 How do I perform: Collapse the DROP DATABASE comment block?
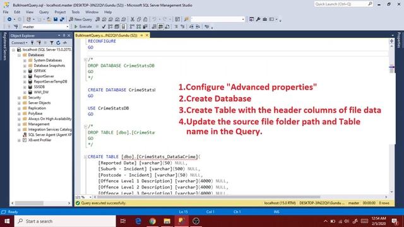click(x=85, y=60)
